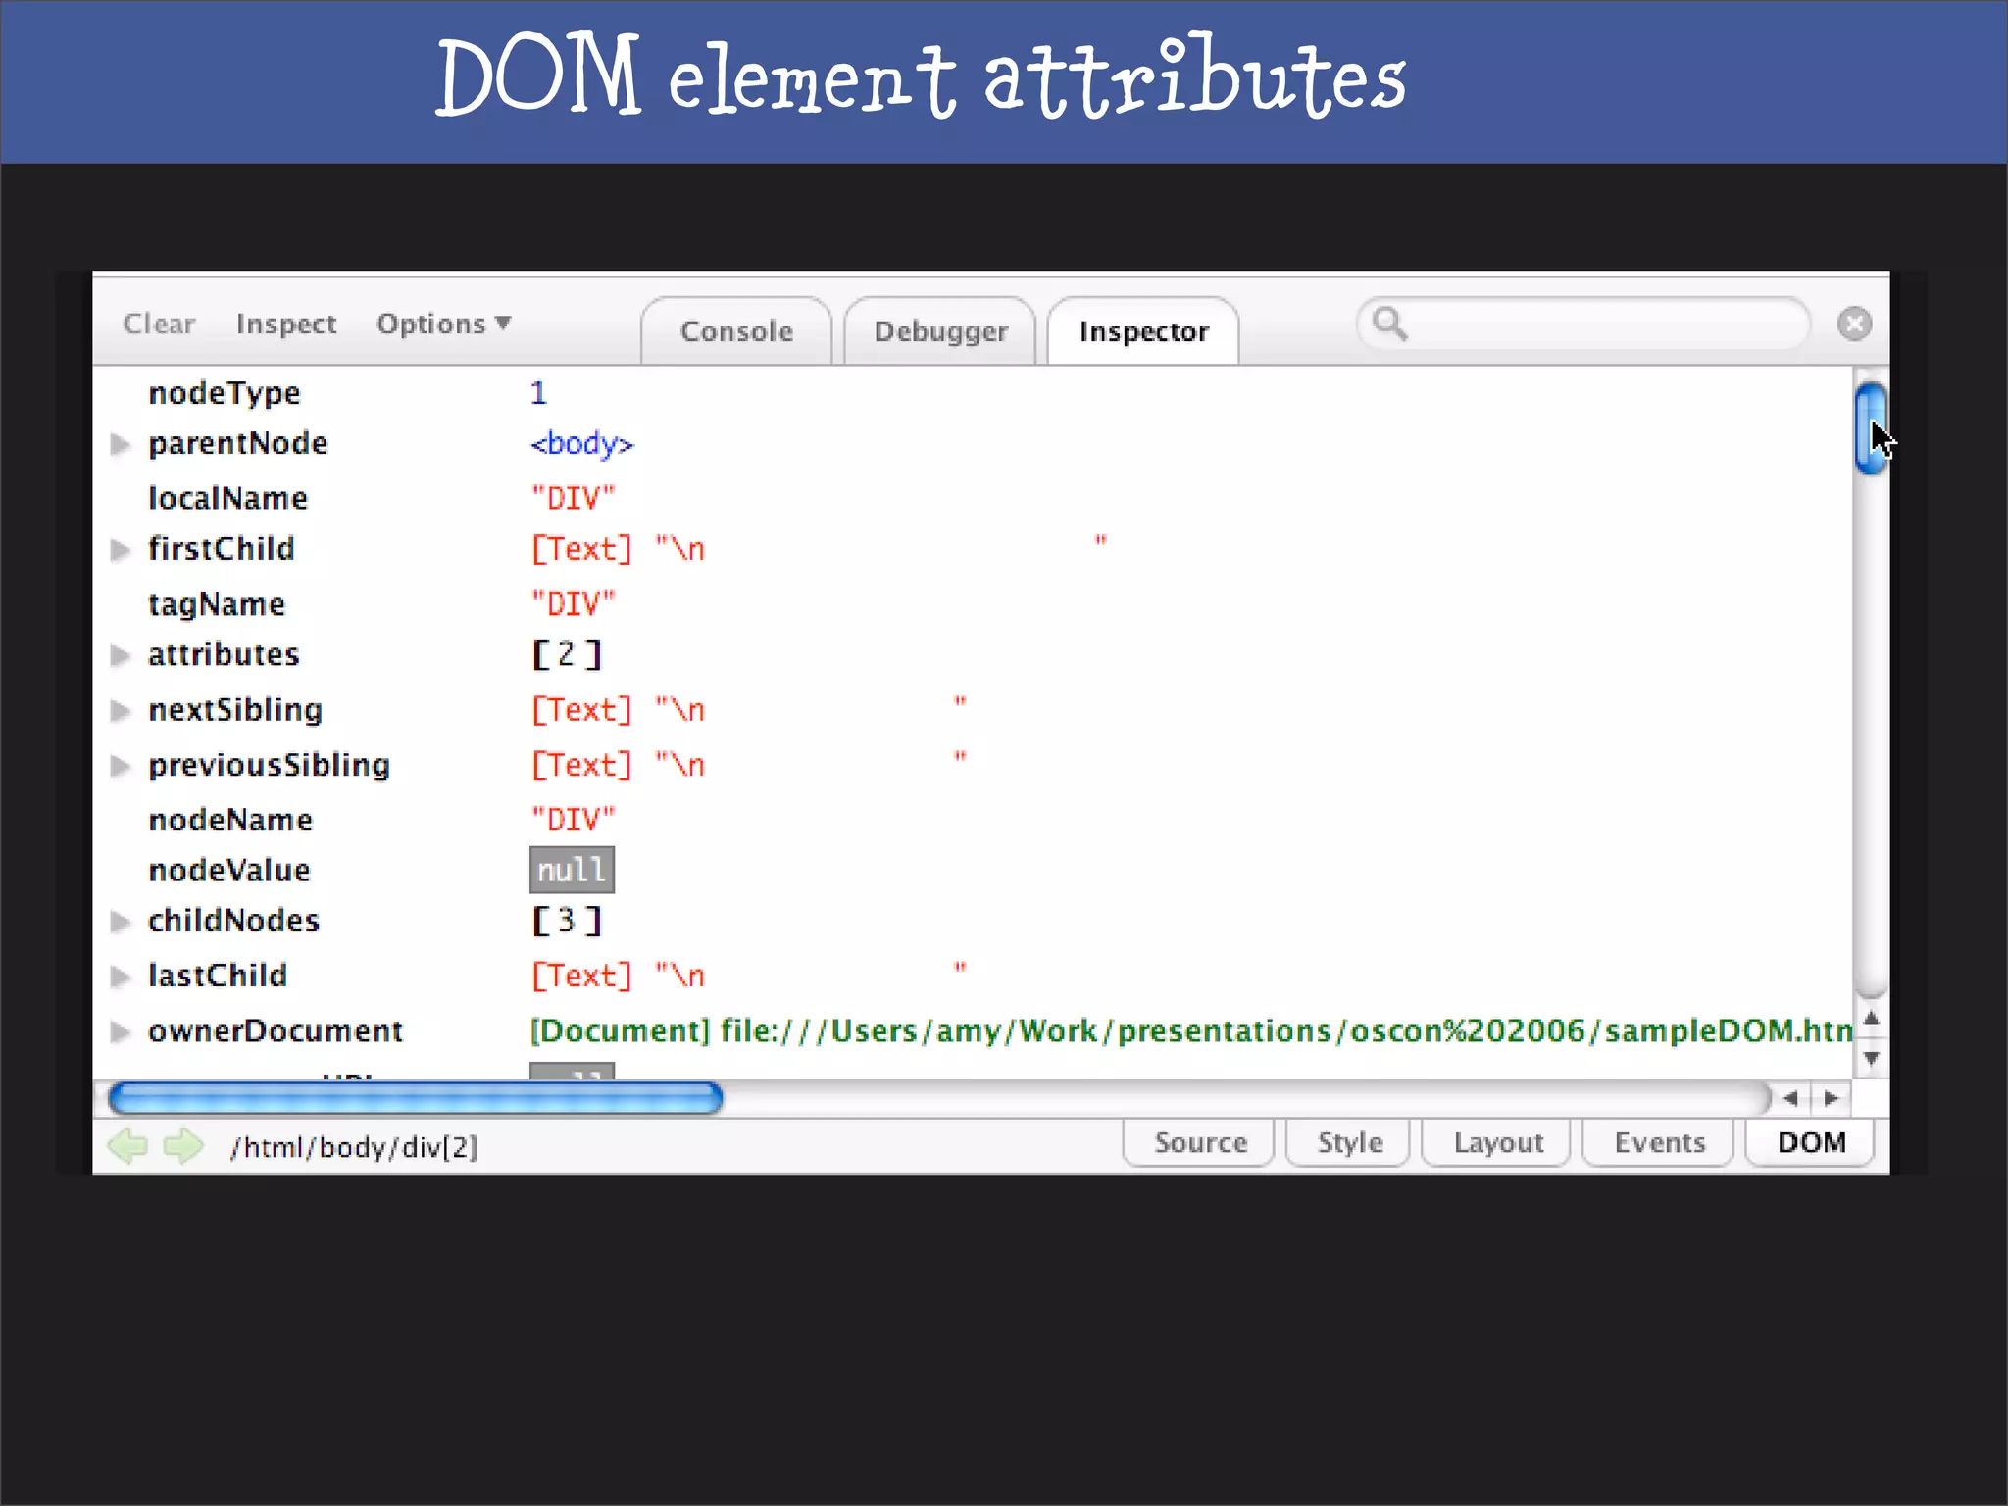2008x1506 pixels.
Task: Click the search magnifier icon
Action: [x=1389, y=324]
